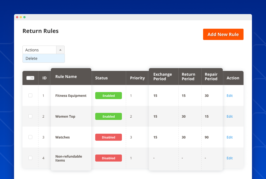The image size is (266, 179).
Task: Expand the select-all checkbox dropdown arrow
Action: point(33,78)
